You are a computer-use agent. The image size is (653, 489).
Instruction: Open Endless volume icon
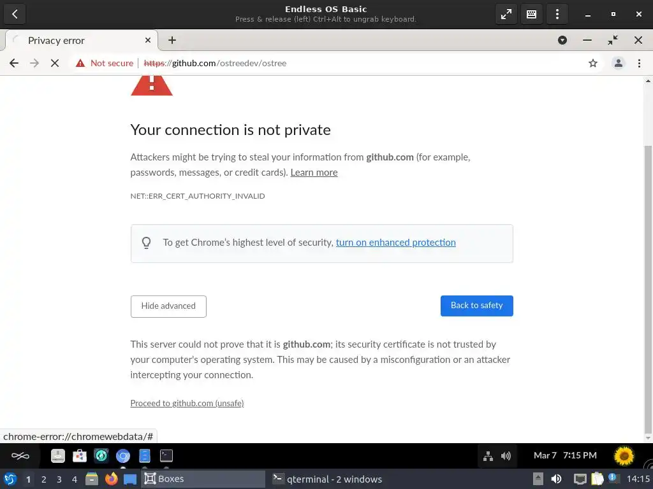click(x=506, y=456)
